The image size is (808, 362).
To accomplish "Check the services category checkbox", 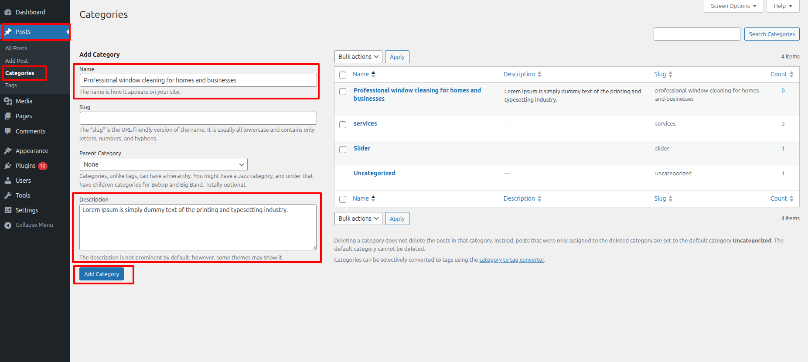I will pos(343,125).
